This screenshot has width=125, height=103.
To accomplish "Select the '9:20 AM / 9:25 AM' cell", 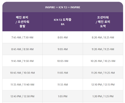I will click(x=103, y=49).
